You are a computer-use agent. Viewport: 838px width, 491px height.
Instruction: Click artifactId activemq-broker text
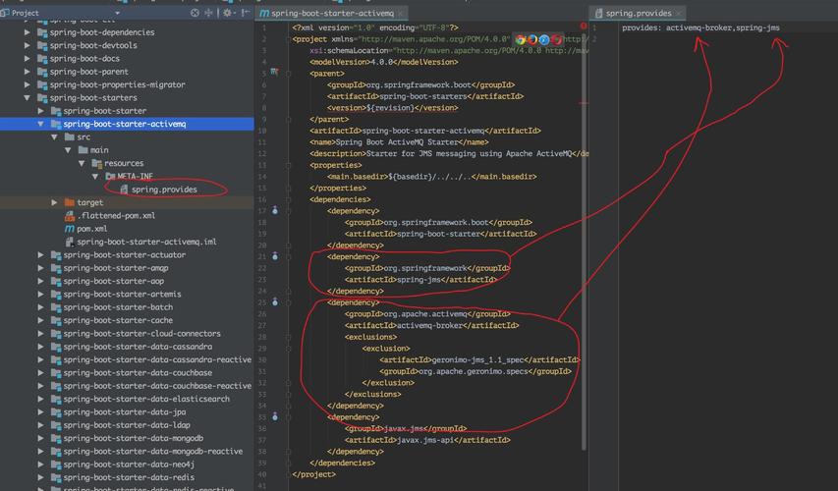(431, 325)
